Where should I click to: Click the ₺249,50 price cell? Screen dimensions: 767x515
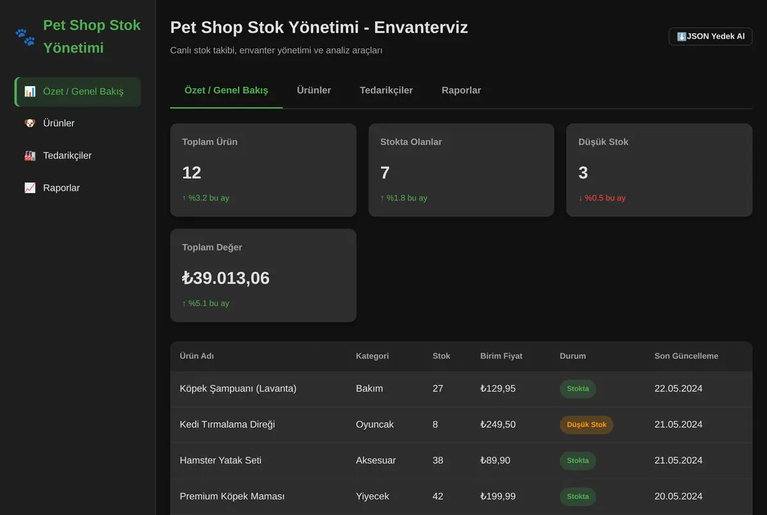tap(498, 424)
